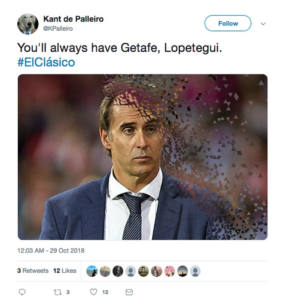Follow Kant de Palleiro
This screenshot has height=308, width=282.
click(x=227, y=23)
